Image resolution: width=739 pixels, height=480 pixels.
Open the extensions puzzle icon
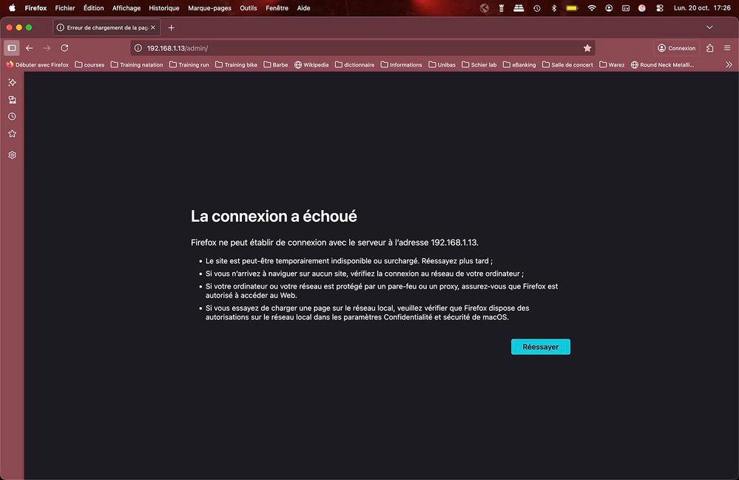pyautogui.click(x=709, y=48)
